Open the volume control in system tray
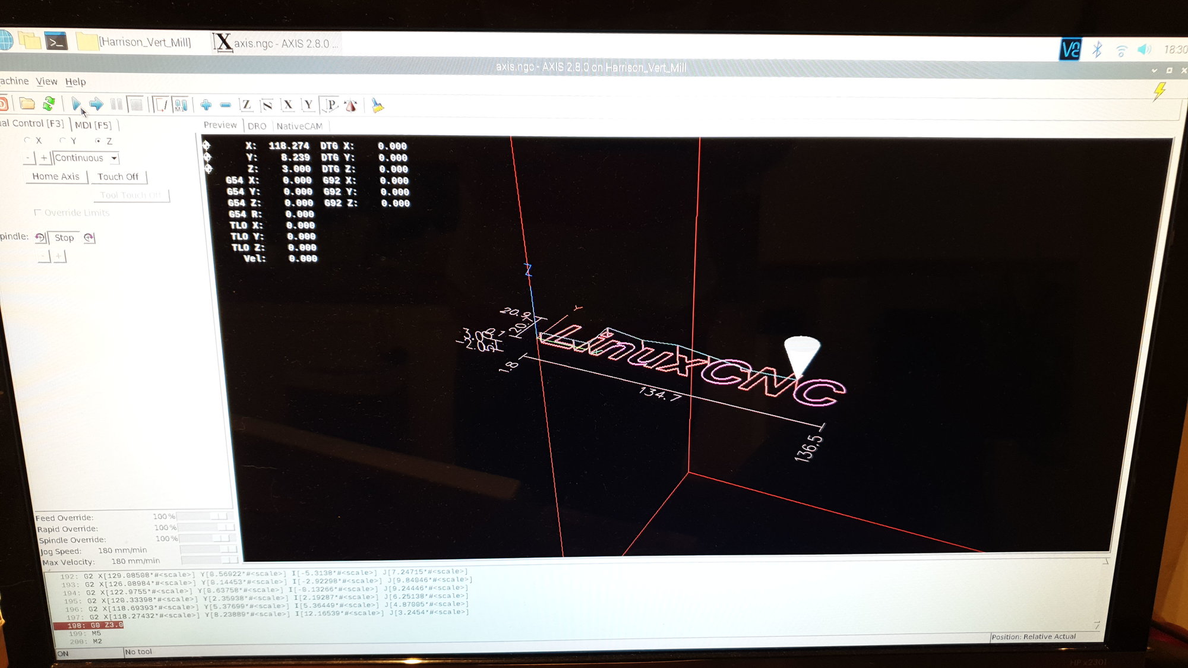1188x668 pixels. pos(1144,50)
